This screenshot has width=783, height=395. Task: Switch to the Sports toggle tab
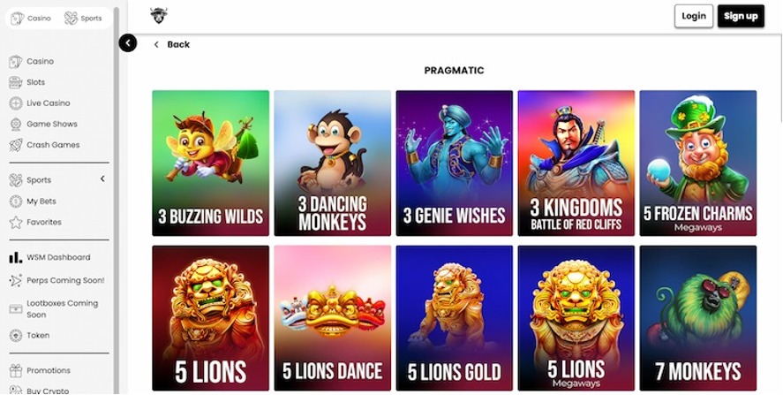pos(83,19)
